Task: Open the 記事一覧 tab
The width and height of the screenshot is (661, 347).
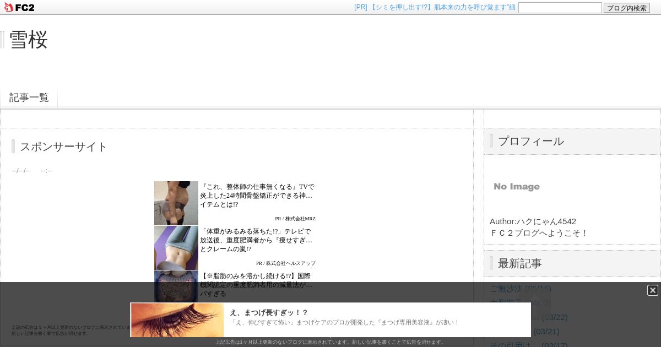Action: coord(29,97)
